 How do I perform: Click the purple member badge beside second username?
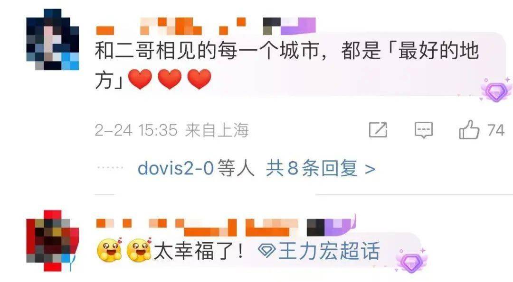[331, 225]
